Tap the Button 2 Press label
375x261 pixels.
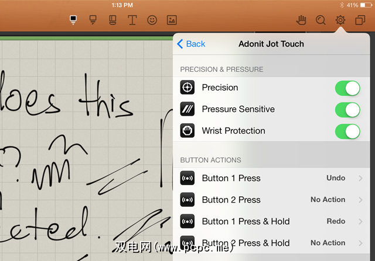pos(231,200)
